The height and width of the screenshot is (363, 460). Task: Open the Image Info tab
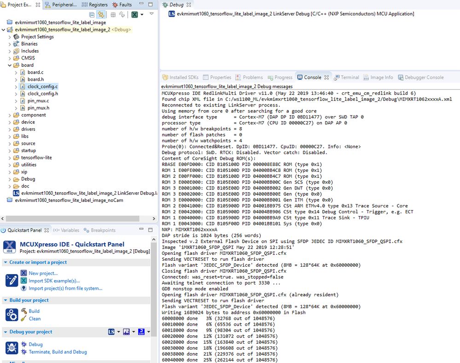coord(378,77)
